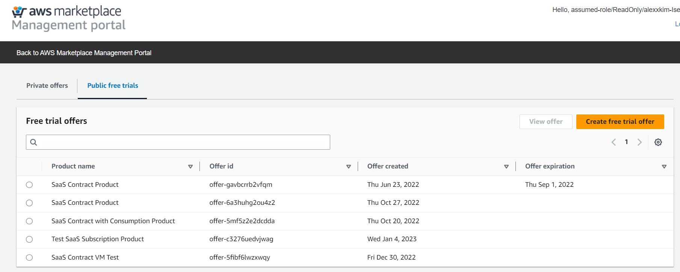The height and width of the screenshot is (272, 680).
Task: Sort by Offer created column arrow
Action: (506, 167)
